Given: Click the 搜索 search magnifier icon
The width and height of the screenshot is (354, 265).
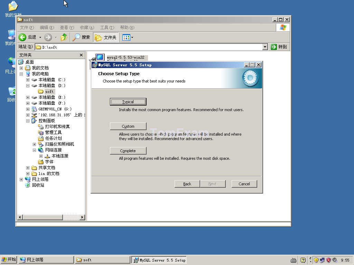Looking at the screenshot, I should coord(76,37).
